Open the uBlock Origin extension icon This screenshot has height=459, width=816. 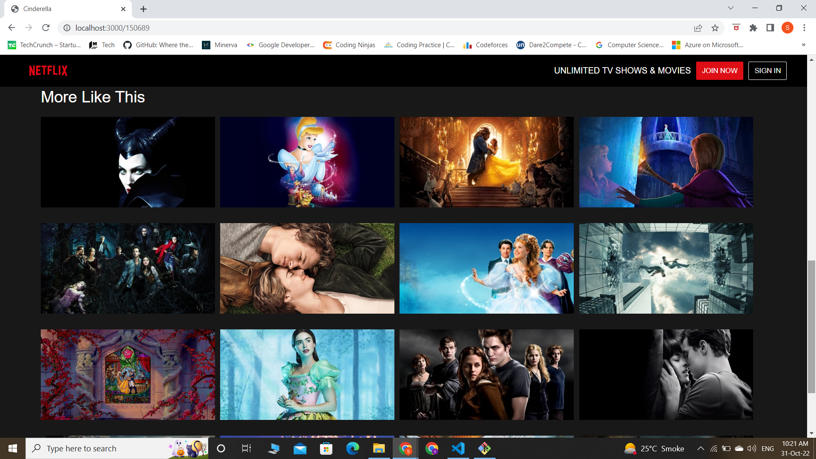736,28
